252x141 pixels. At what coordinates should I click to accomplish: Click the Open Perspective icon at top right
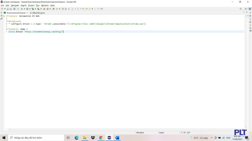246,9
